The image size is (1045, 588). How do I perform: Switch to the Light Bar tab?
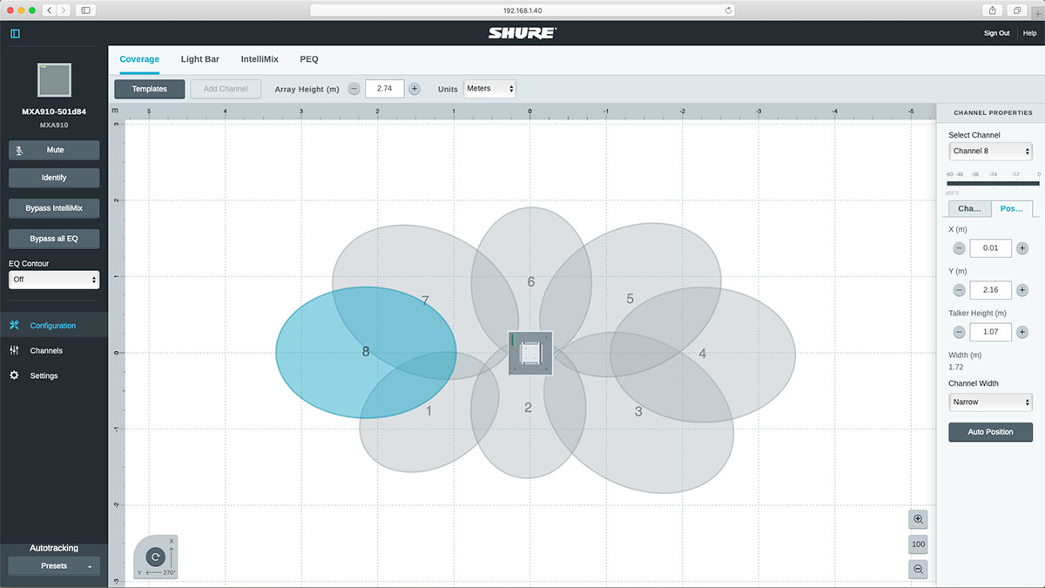pyautogui.click(x=200, y=59)
